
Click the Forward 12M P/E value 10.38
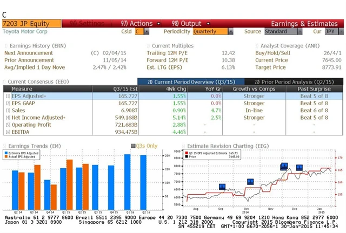click(x=228, y=60)
